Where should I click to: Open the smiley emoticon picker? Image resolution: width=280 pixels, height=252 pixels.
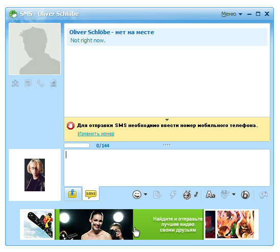137,195
